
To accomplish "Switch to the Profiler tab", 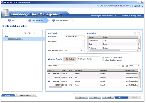I will (8, 95).
